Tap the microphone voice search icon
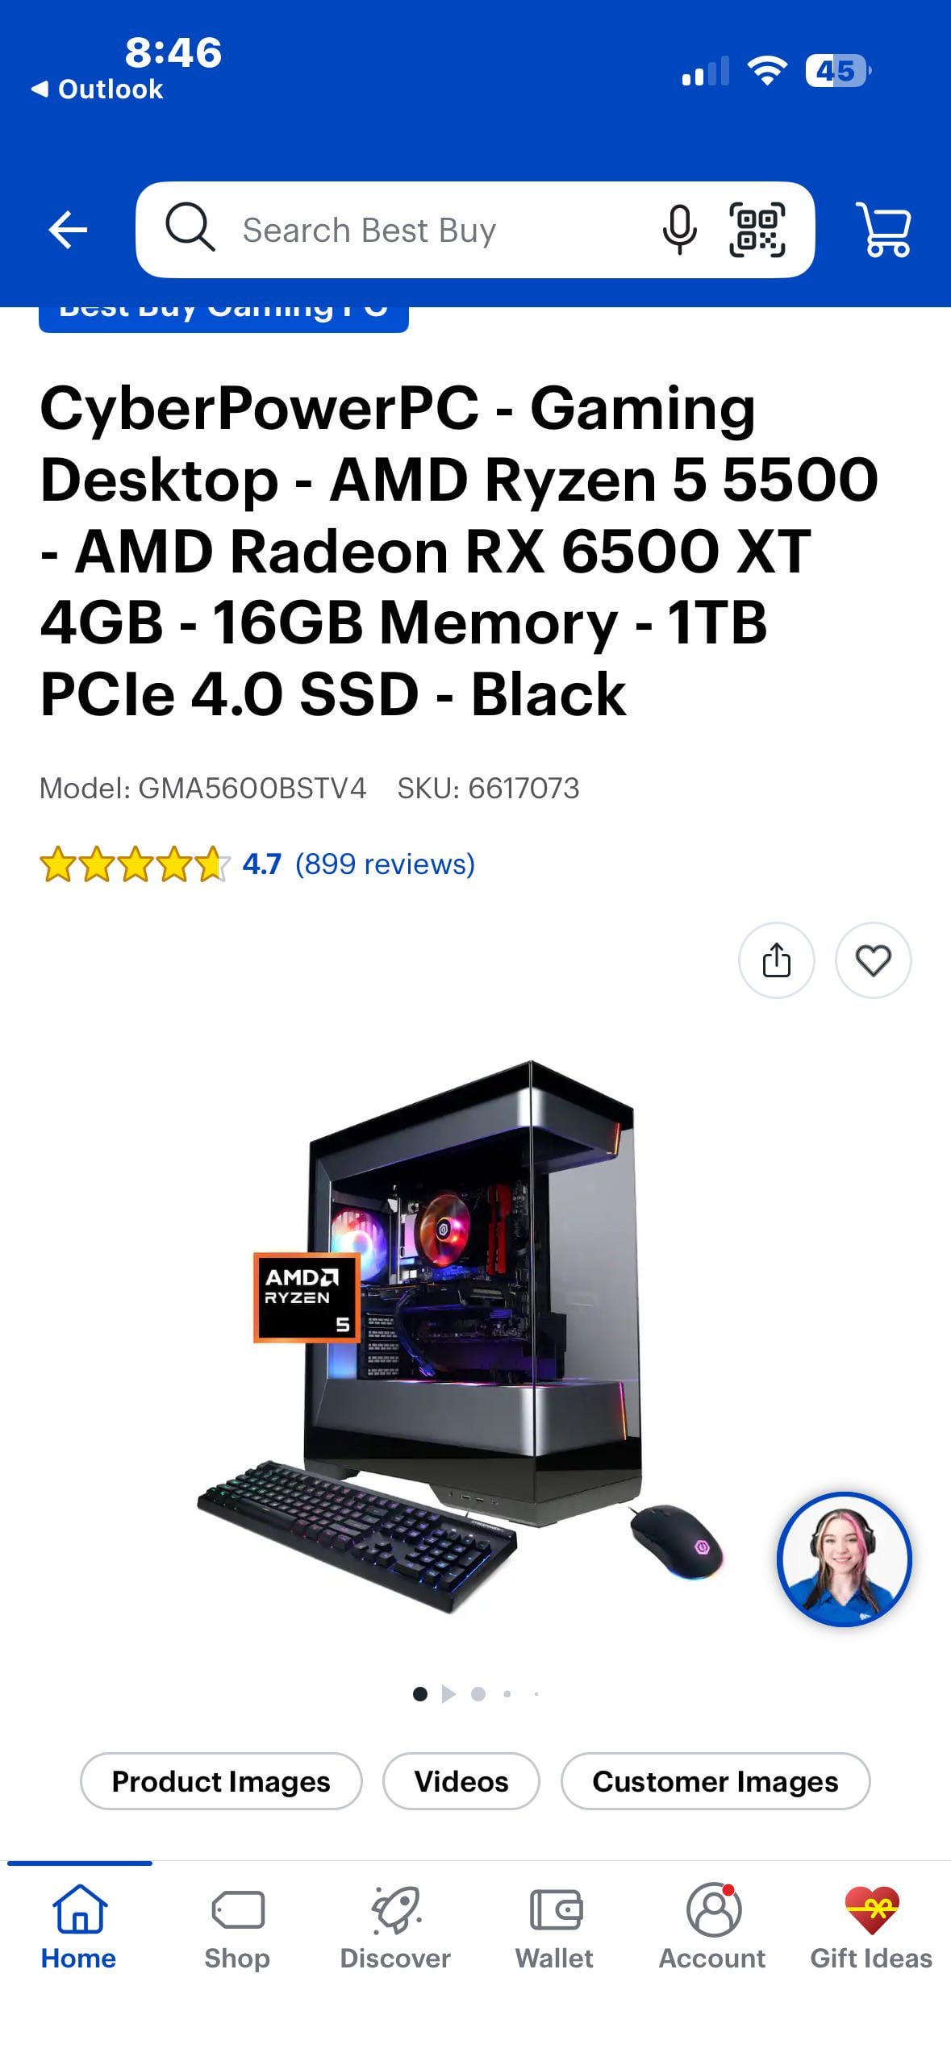This screenshot has height=2061, width=951. pyautogui.click(x=679, y=230)
